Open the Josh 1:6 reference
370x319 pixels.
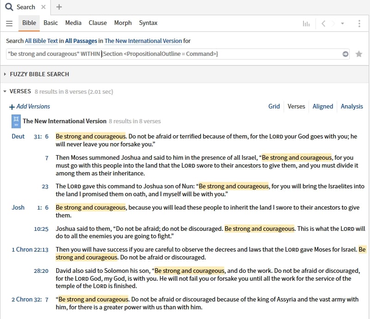(x=30, y=207)
